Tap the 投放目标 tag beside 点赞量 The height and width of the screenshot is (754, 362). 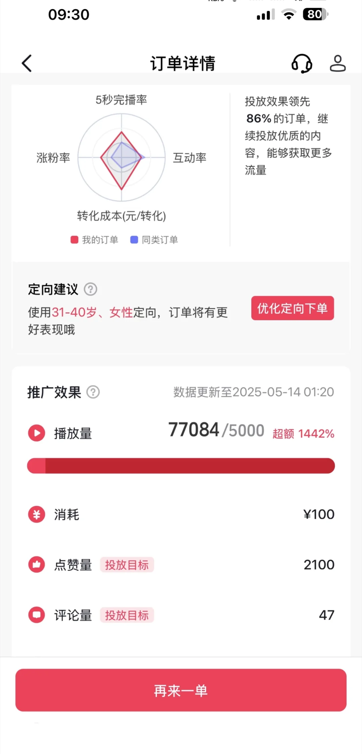pos(127,565)
